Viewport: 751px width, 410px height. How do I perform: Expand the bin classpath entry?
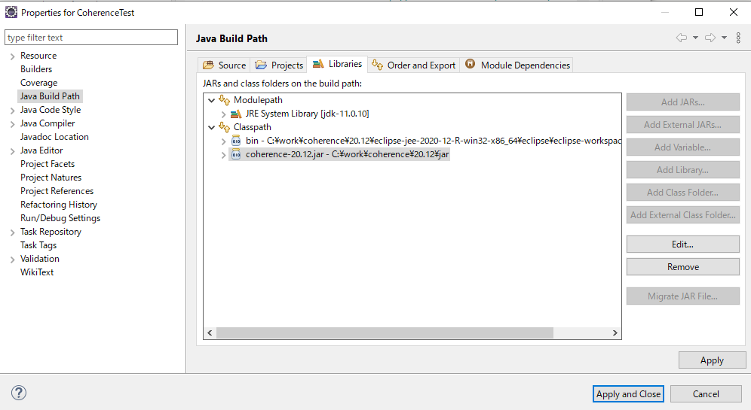tap(223, 141)
